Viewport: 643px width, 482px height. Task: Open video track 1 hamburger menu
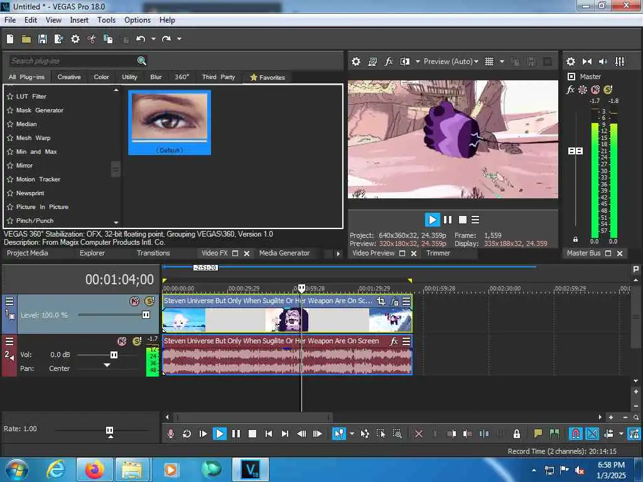[x=9, y=302]
